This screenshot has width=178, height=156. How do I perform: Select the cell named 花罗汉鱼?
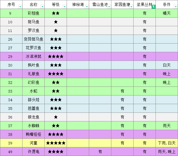click(33, 48)
